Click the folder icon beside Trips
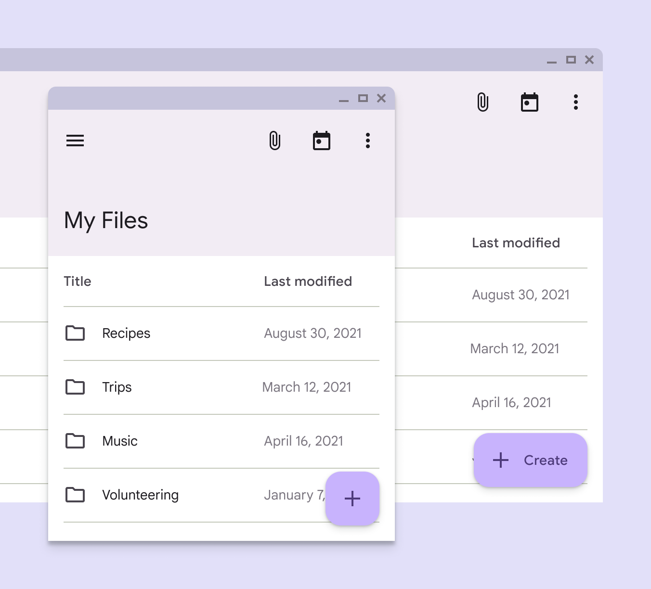 click(75, 387)
